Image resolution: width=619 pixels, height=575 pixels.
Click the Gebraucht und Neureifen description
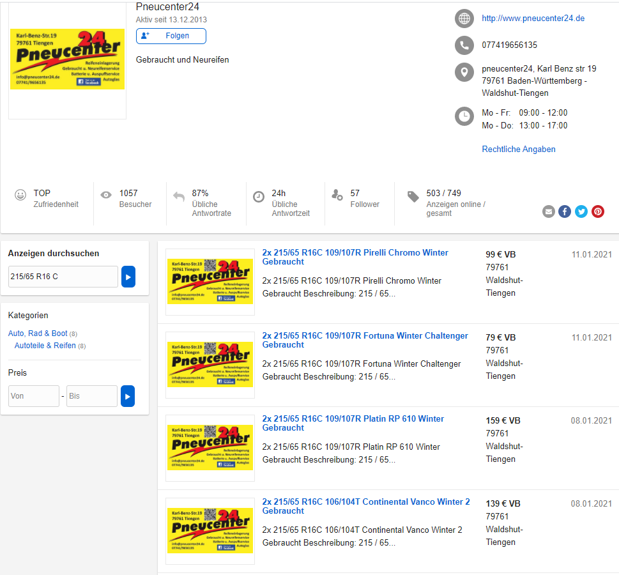tap(183, 59)
